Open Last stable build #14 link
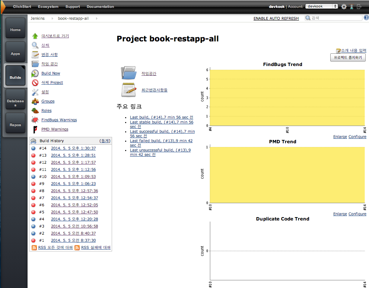Image resolution: width=369 pixels, height=288 pixels. point(162,124)
